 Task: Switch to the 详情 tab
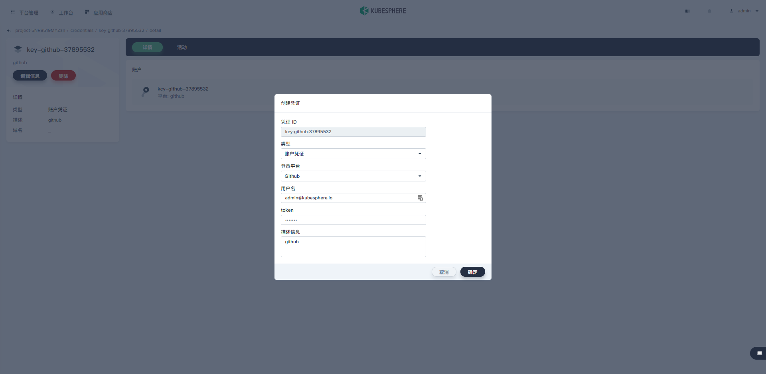point(148,47)
